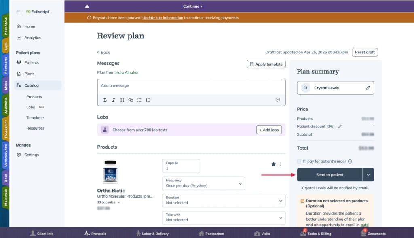
Task: Open Take with dropdown
Action: click(x=224, y=218)
